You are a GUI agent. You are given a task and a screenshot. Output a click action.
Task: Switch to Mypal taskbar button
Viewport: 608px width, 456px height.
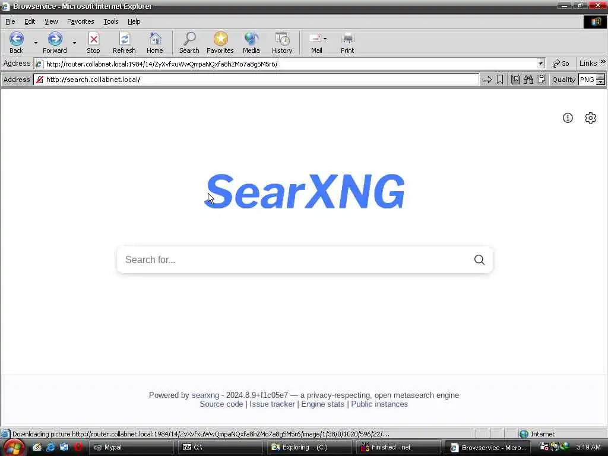tap(131, 448)
